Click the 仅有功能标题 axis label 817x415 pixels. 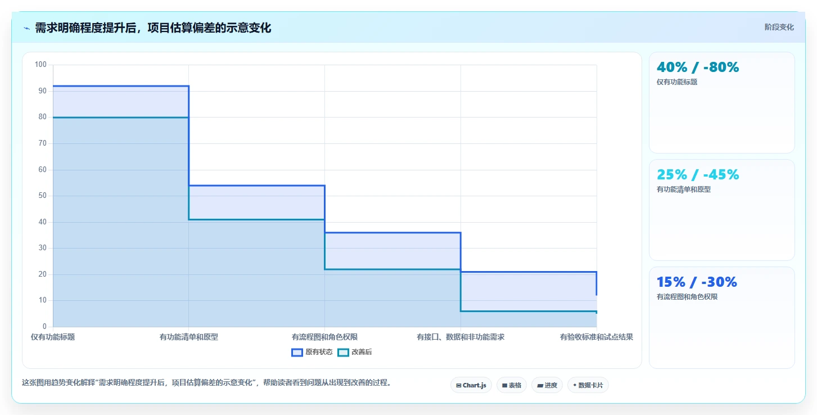click(53, 337)
